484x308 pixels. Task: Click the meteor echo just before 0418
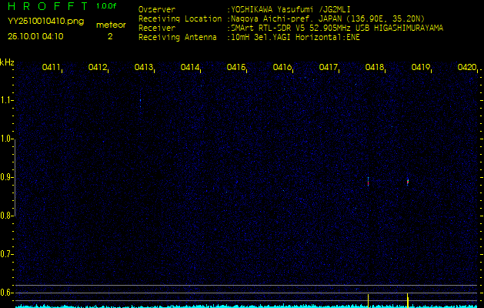point(369,182)
